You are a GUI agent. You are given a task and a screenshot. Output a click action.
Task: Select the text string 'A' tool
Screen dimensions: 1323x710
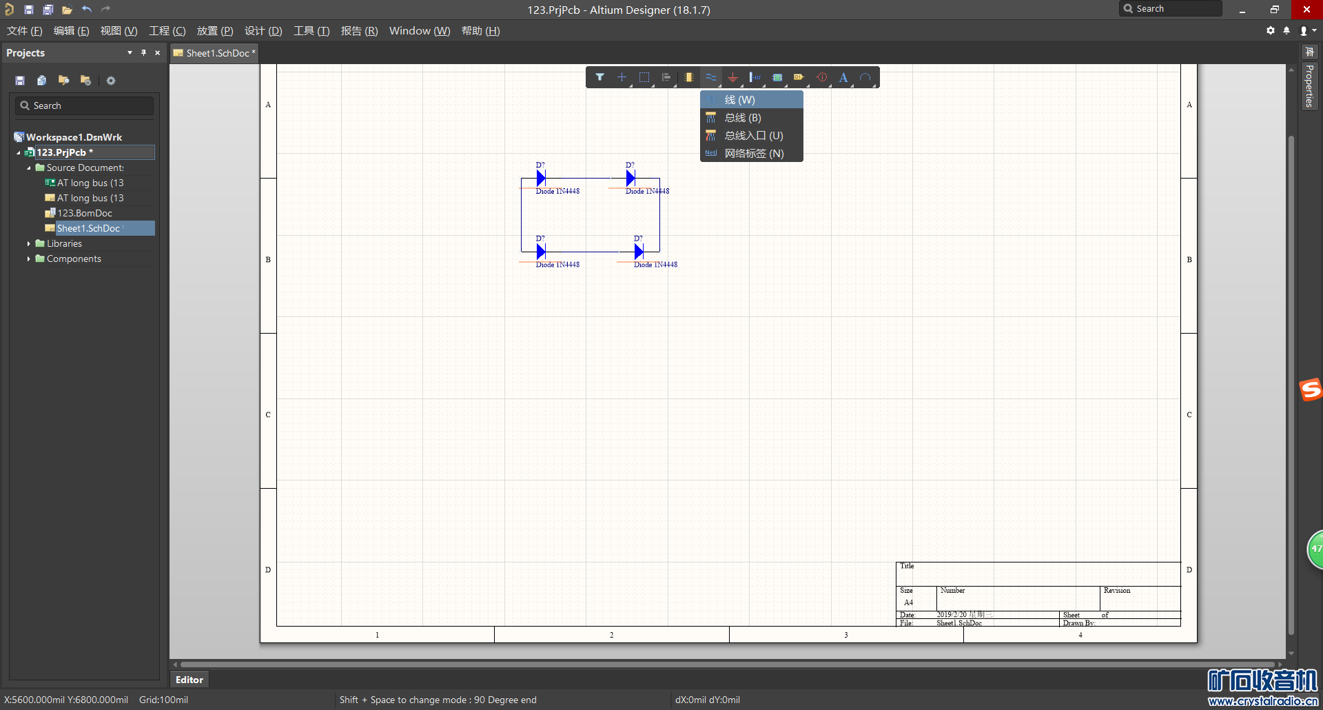(x=843, y=77)
